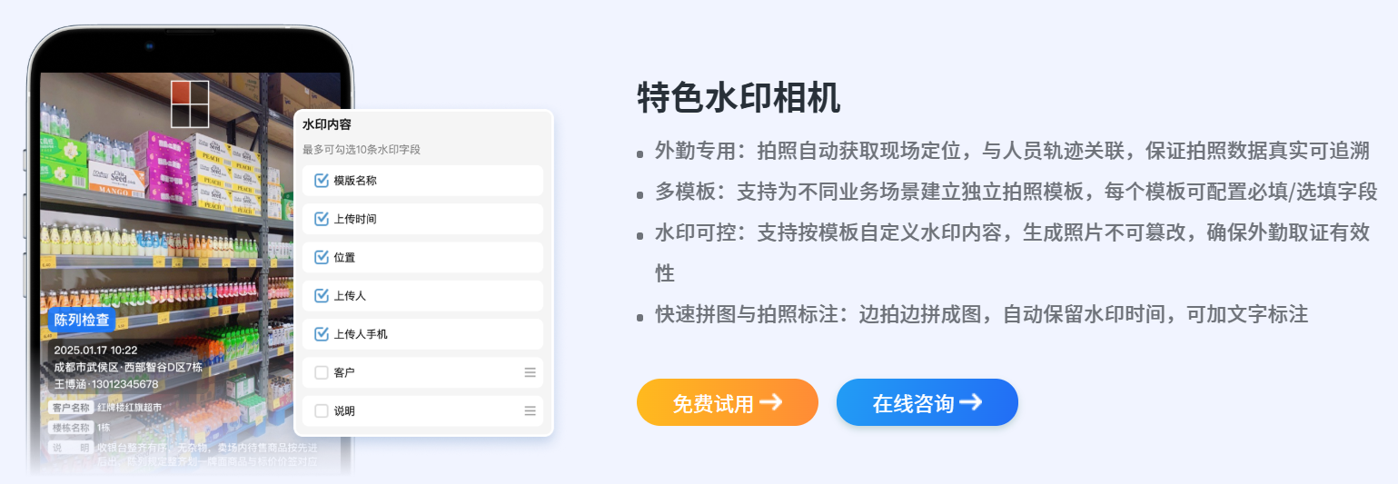Click the 特色水印相机 heading
This screenshot has width=1398, height=484.
(739, 97)
